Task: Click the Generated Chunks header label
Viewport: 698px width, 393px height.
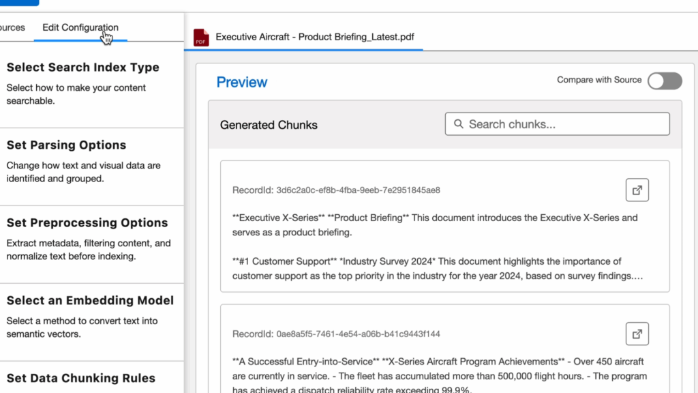Action: pos(269,125)
